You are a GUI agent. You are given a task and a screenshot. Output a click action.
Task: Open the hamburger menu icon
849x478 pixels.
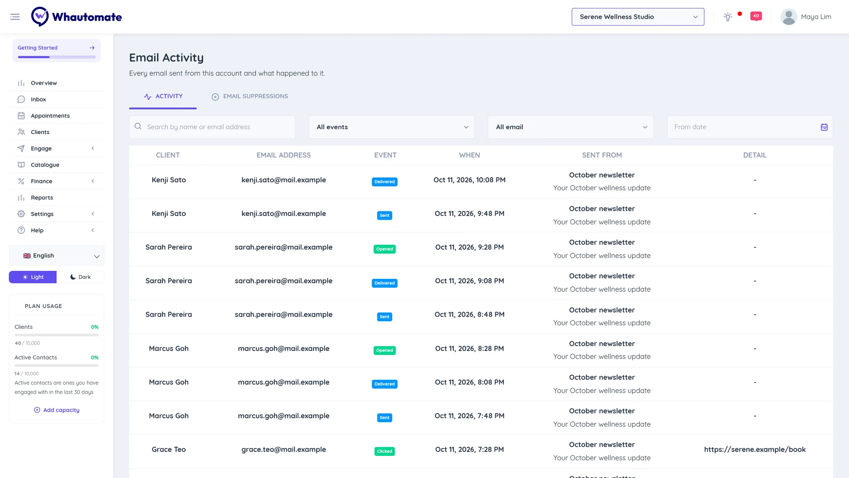coord(15,17)
